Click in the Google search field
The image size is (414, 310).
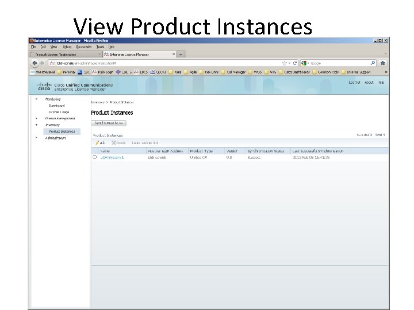tap(340, 63)
